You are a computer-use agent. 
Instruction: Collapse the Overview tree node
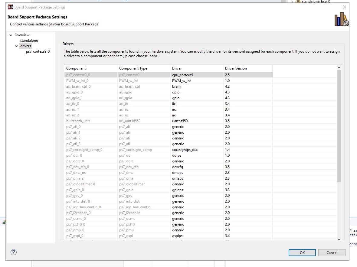pyautogui.click(x=11, y=35)
